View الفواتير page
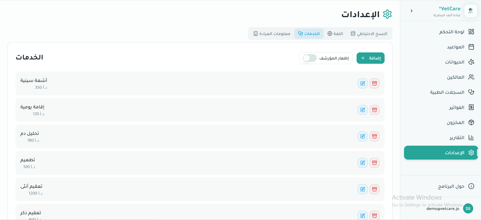Image resolution: width=481 pixels, height=220 pixels. (x=441, y=107)
